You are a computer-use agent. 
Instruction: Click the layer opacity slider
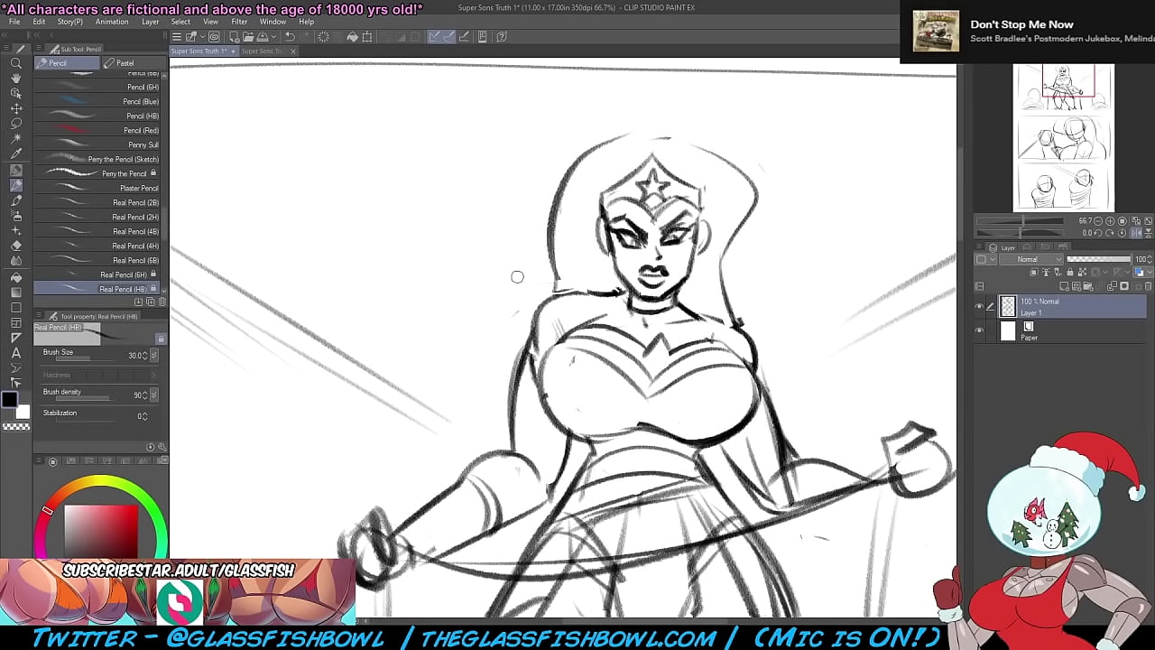[x=1099, y=259]
